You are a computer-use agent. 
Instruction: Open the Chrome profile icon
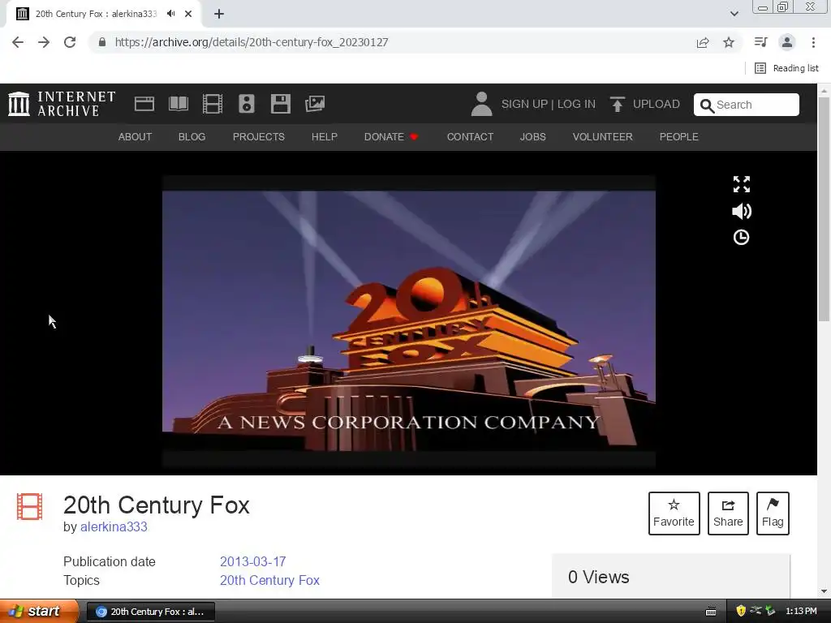point(787,42)
